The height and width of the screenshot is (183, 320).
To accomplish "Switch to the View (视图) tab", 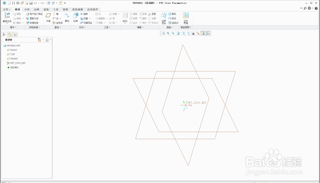I will click(65, 9).
